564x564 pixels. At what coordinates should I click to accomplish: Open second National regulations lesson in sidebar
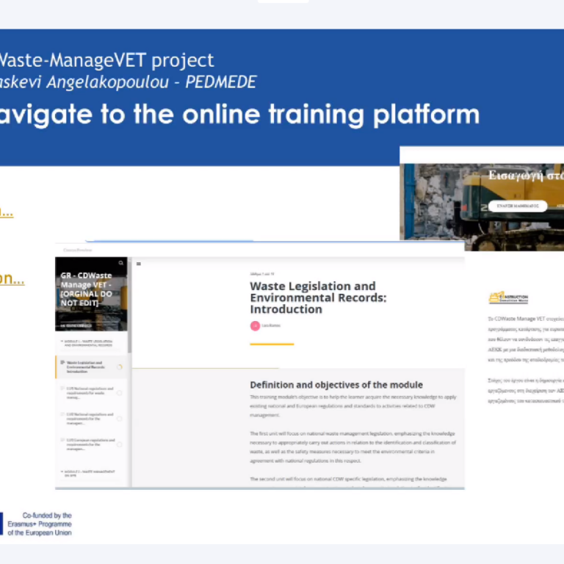pyautogui.click(x=88, y=419)
